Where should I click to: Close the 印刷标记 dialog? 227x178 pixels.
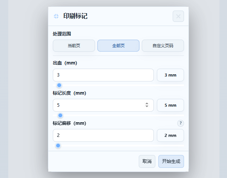point(178,16)
